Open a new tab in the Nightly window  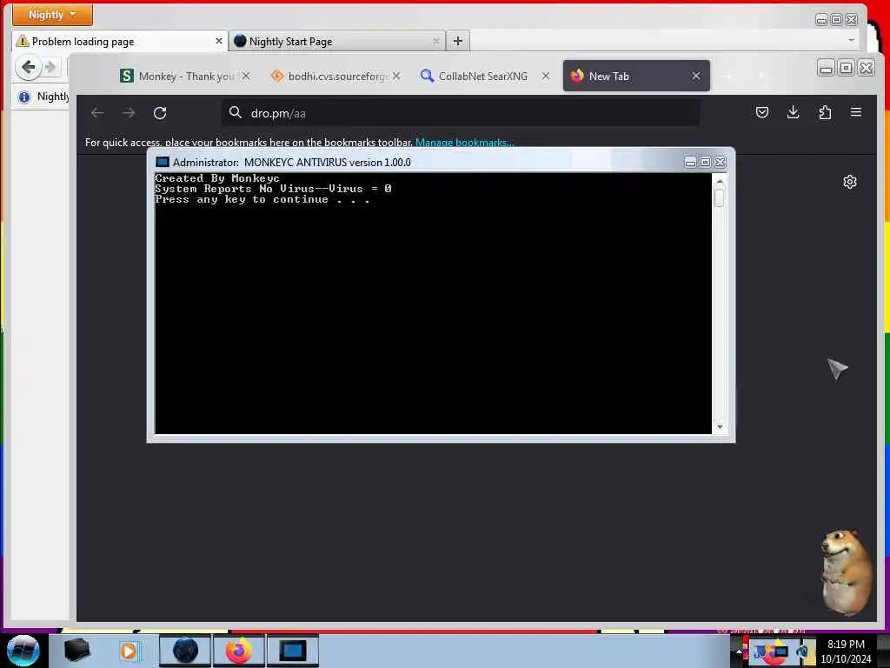(458, 41)
